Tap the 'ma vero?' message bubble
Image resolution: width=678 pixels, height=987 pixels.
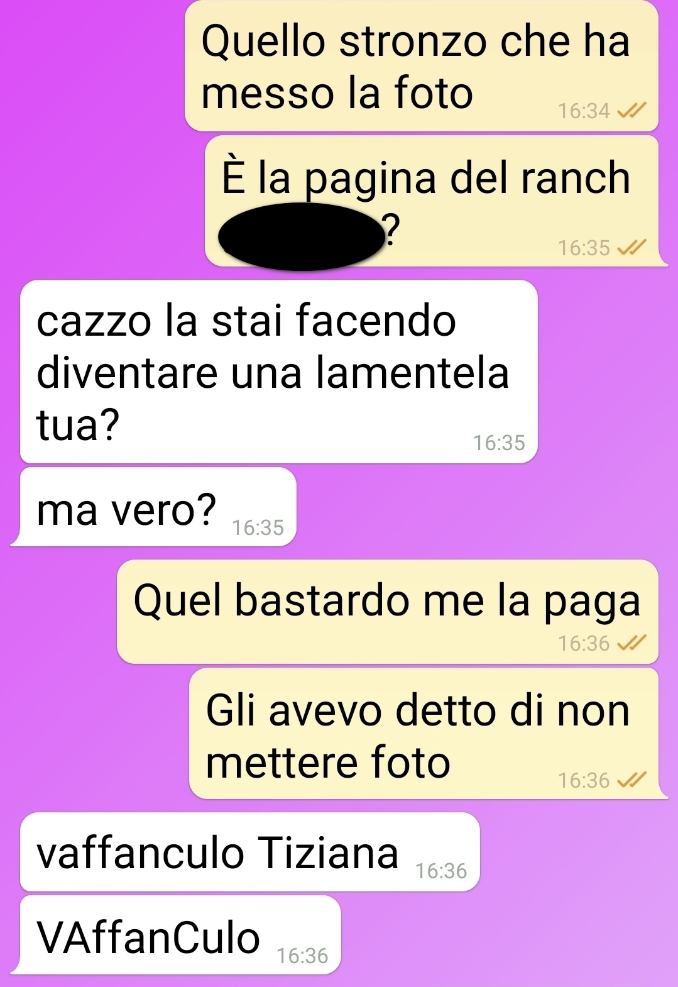tap(155, 507)
